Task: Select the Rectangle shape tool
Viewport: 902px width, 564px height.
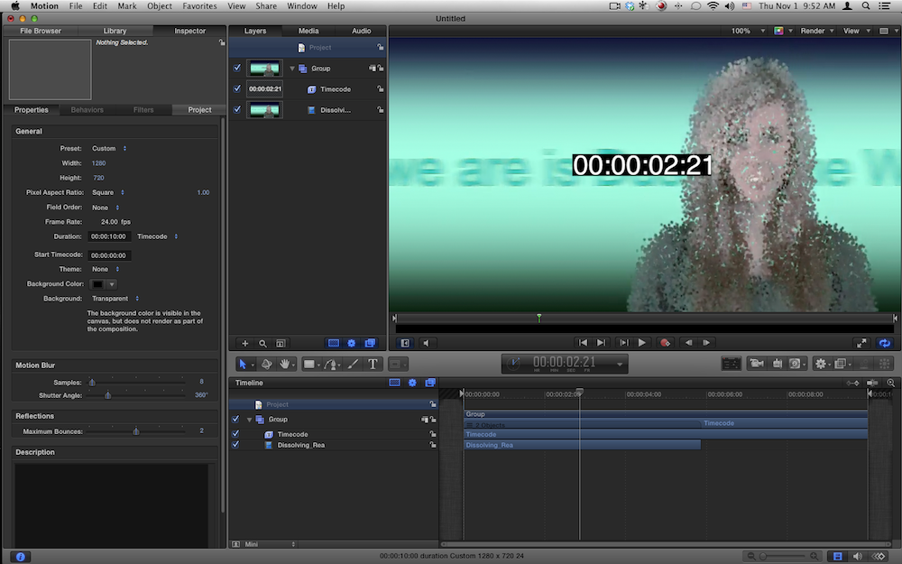Action: tap(309, 364)
